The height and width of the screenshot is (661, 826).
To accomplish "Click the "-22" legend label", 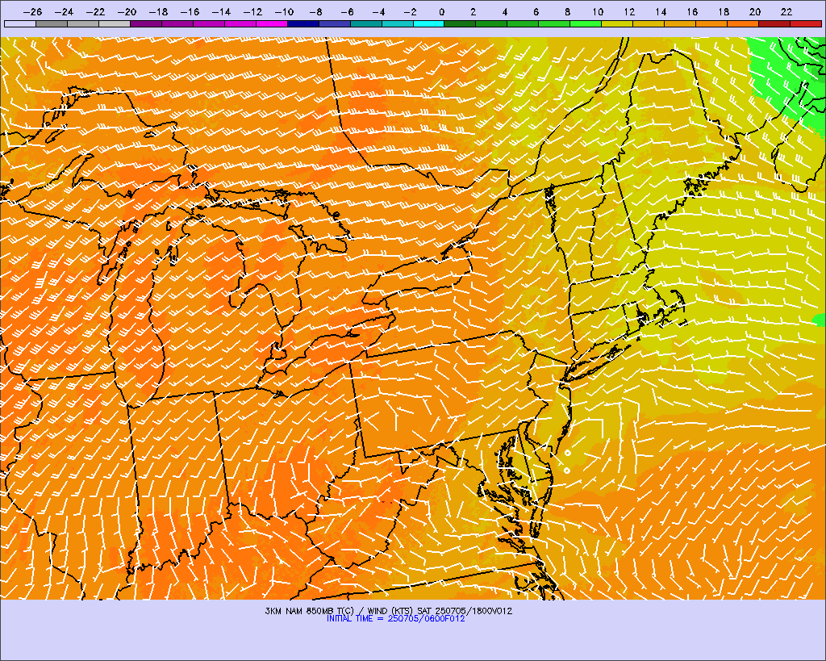I will 95,11.
